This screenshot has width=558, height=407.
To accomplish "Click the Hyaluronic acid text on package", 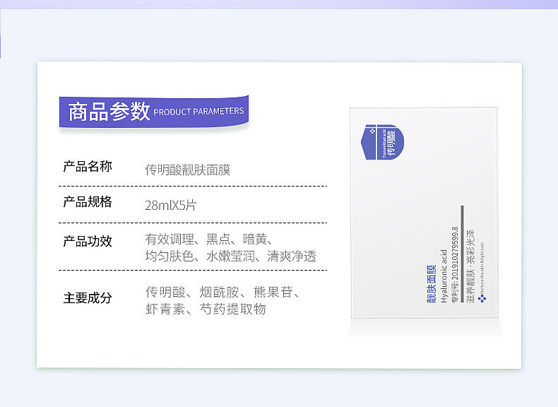I will click(x=444, y=276).
